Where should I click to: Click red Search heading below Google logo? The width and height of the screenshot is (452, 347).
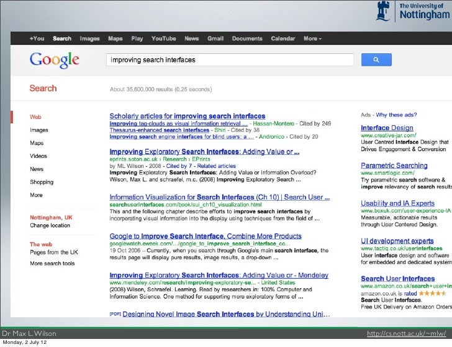tap(43, 88)
